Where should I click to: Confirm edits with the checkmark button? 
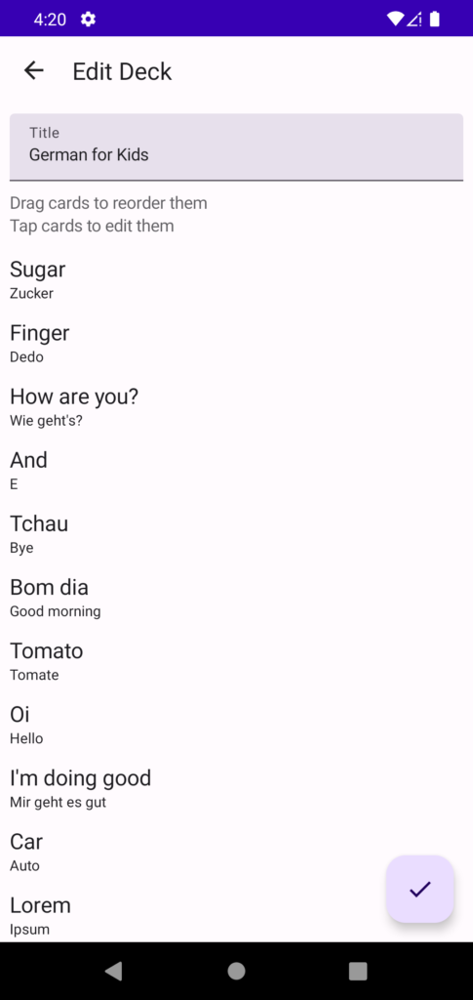420,889
